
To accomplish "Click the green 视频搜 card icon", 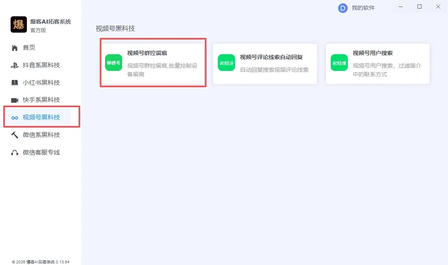I will tap(339, 63).
